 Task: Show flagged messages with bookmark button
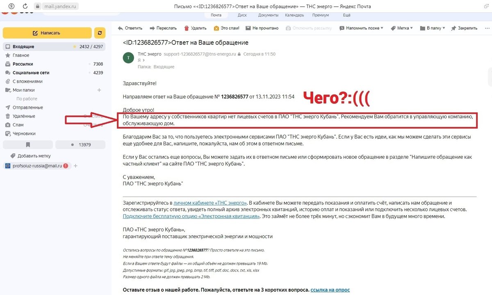[x=28, y=144]
